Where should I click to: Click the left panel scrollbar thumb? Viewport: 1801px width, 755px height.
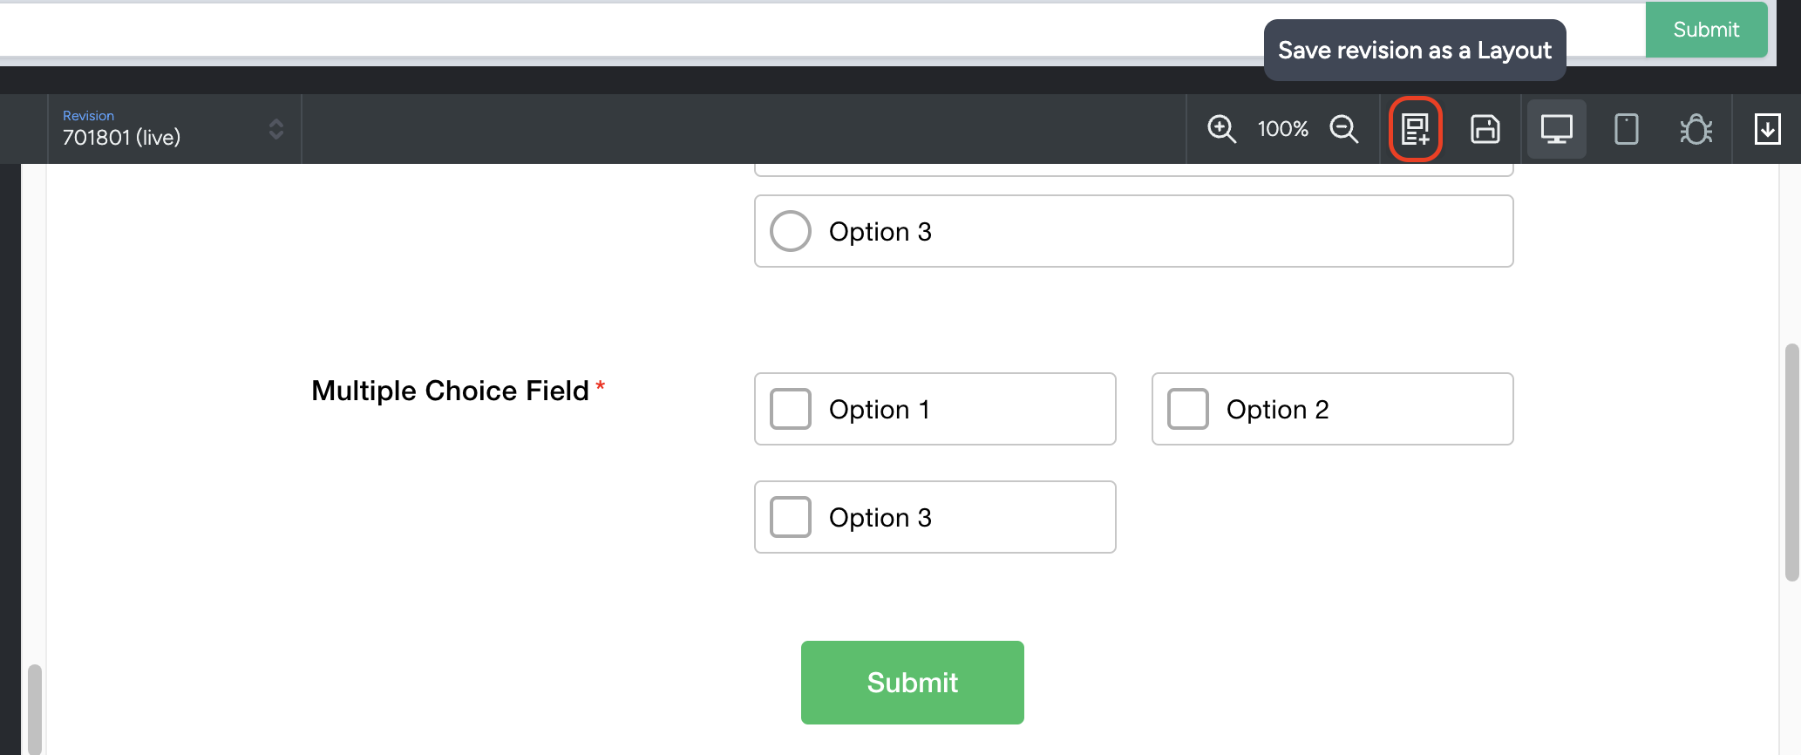[x=35, y=710]
